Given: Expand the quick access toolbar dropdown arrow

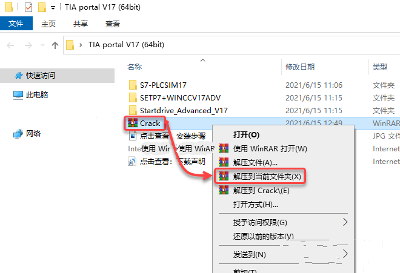Looking at the screenshot, I should pos(53,8).
